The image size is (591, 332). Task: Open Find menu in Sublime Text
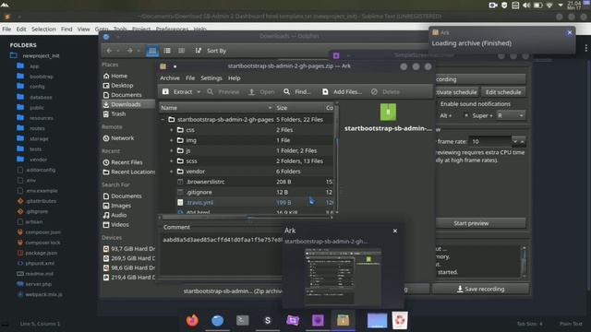tap(66, 29)
